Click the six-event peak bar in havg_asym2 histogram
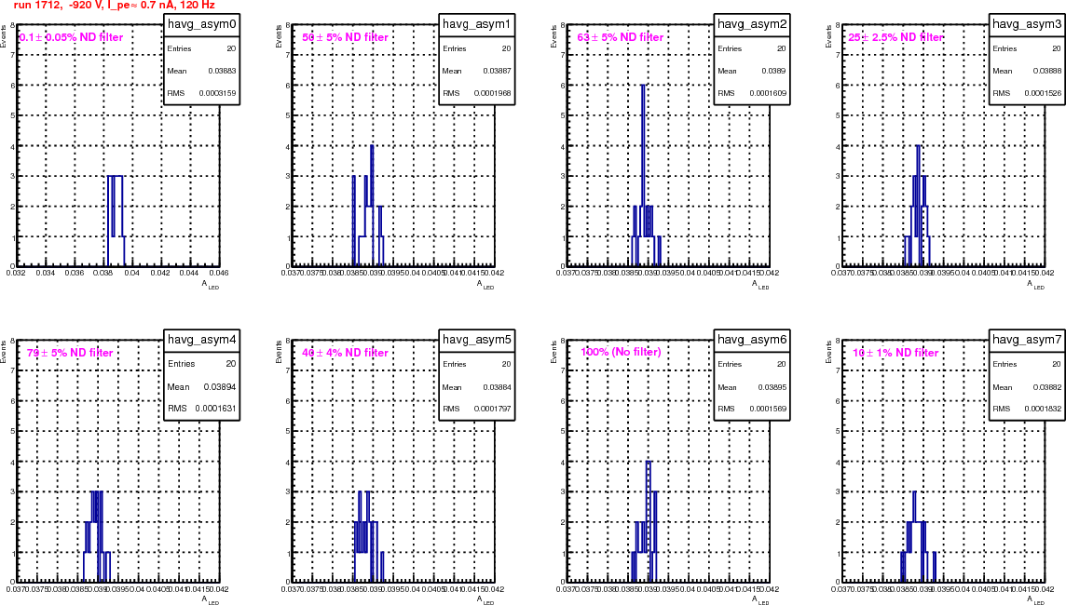 pyautogui.click(x=642, y=175)
